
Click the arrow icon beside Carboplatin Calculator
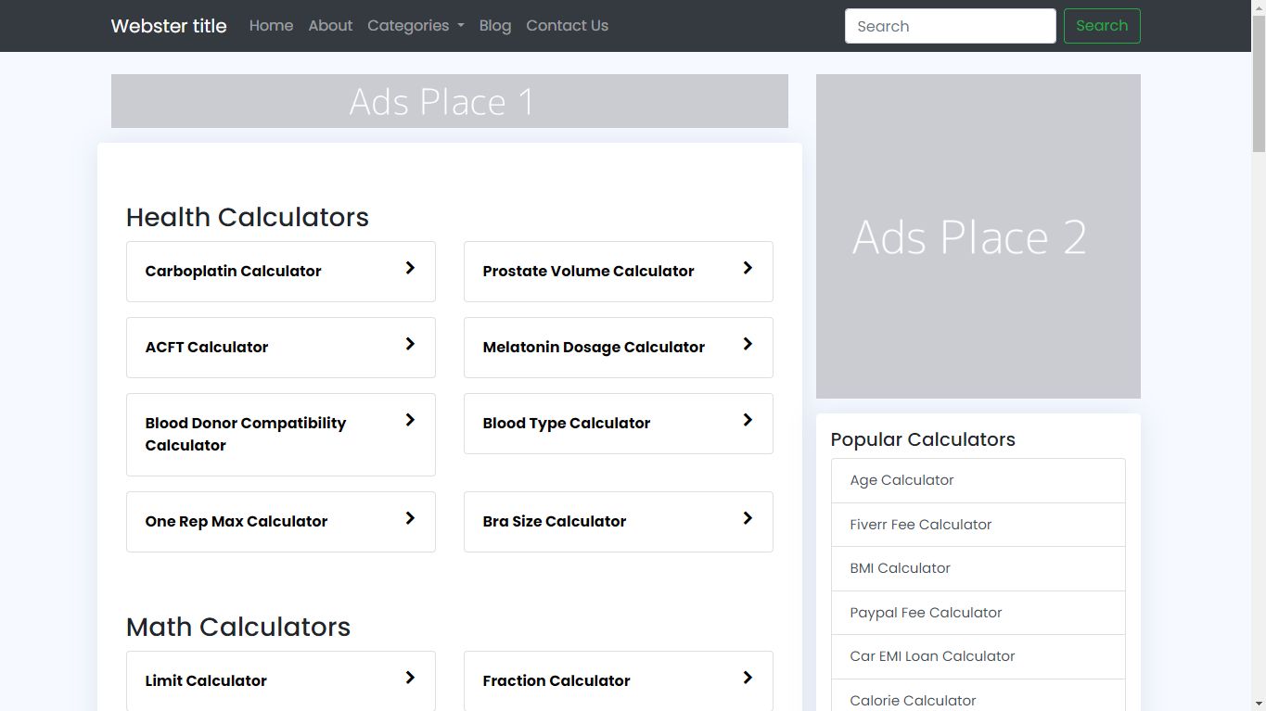click(x=410, y=269)
